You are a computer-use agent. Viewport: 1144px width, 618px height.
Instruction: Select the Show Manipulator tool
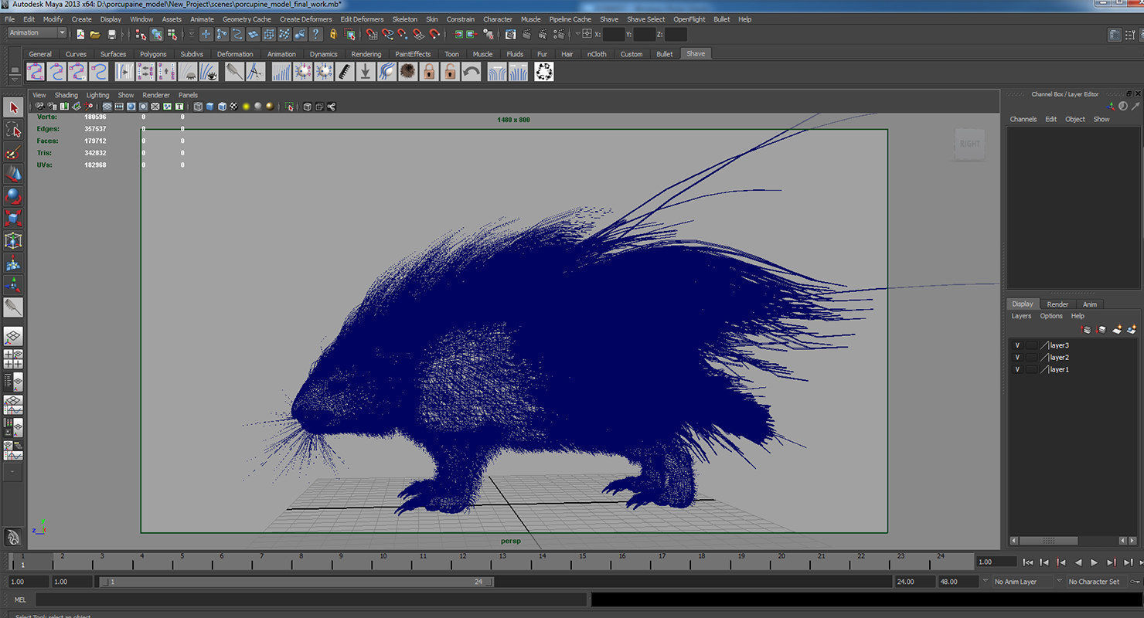13,285
